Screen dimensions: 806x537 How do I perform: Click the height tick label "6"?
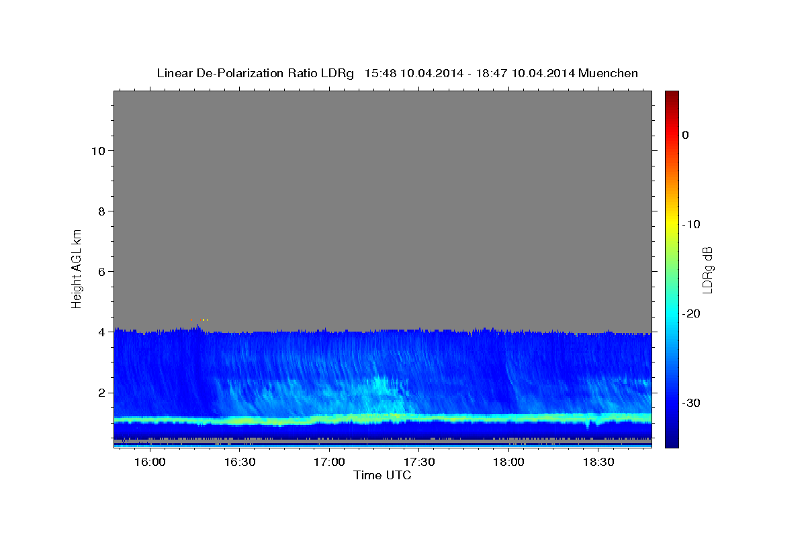(x=101, y=271)
